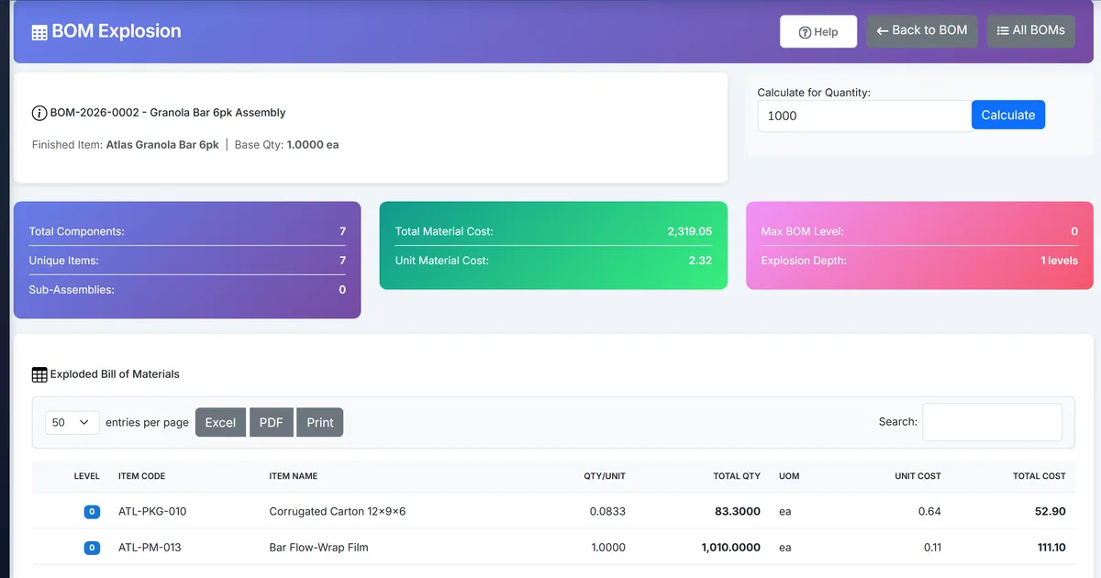Select item code ATL-PM-013
The height and width of the screenshot is (578, 1101).
click(150, 548)
